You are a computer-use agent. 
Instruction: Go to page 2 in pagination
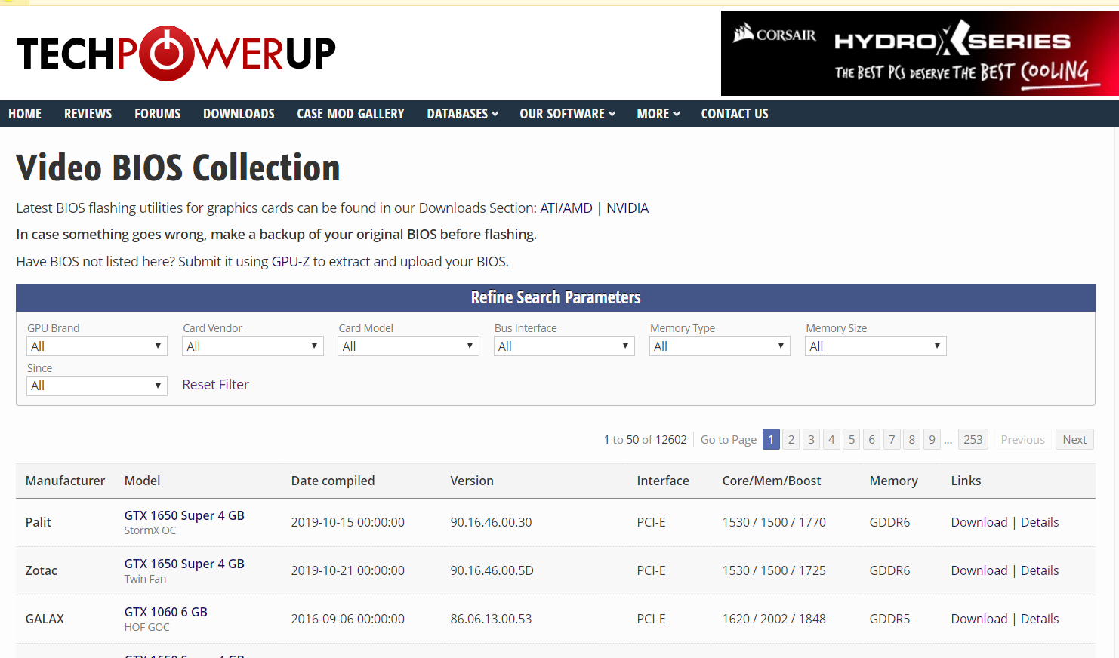tap(791, 439)
